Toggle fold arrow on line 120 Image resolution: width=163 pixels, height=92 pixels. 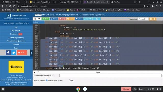(39, 25)
